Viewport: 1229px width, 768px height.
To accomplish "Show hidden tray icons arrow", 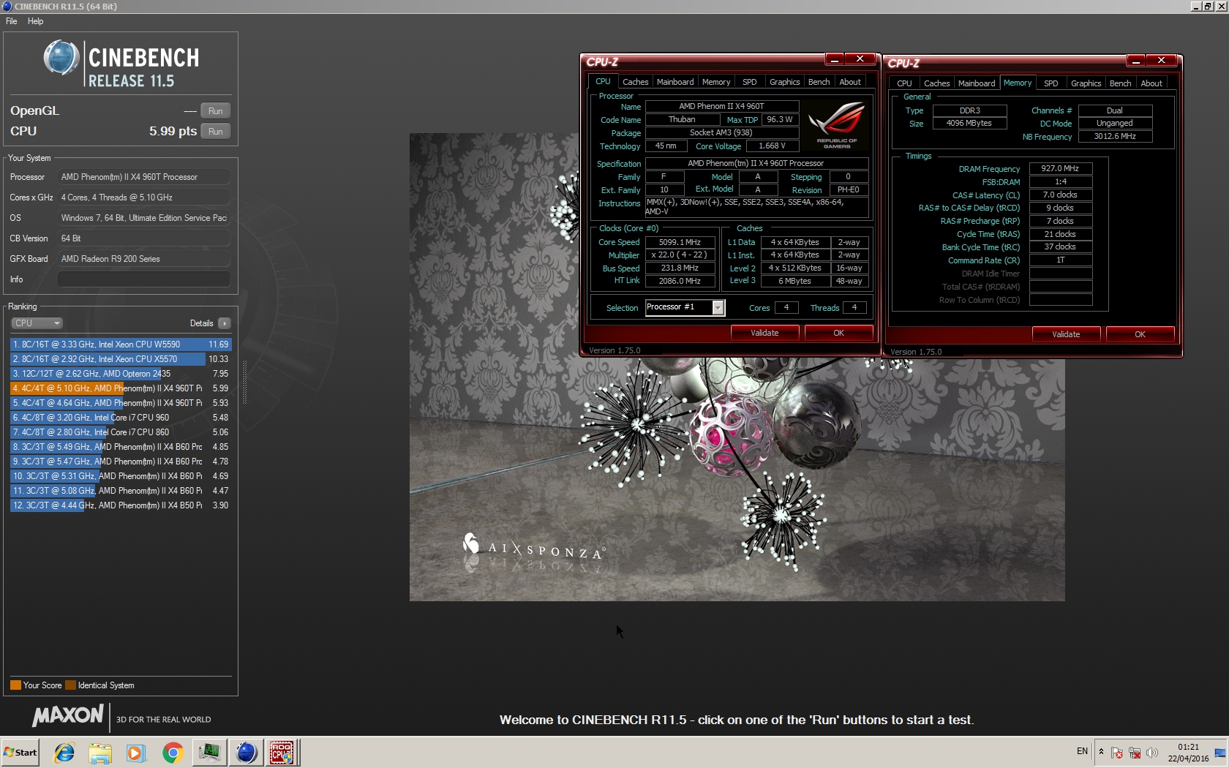I will tap(1101, 752).
